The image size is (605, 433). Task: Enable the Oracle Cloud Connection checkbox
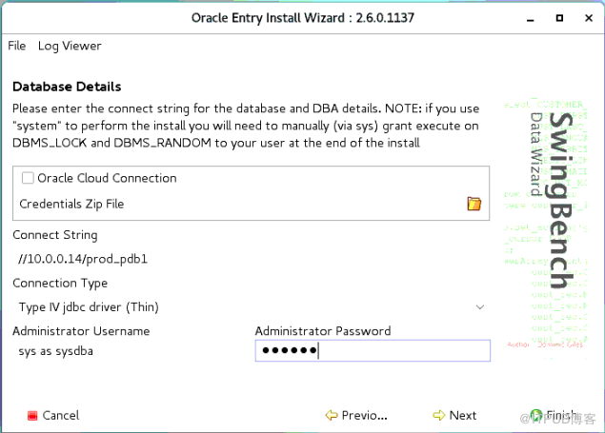tap(28, 178)
